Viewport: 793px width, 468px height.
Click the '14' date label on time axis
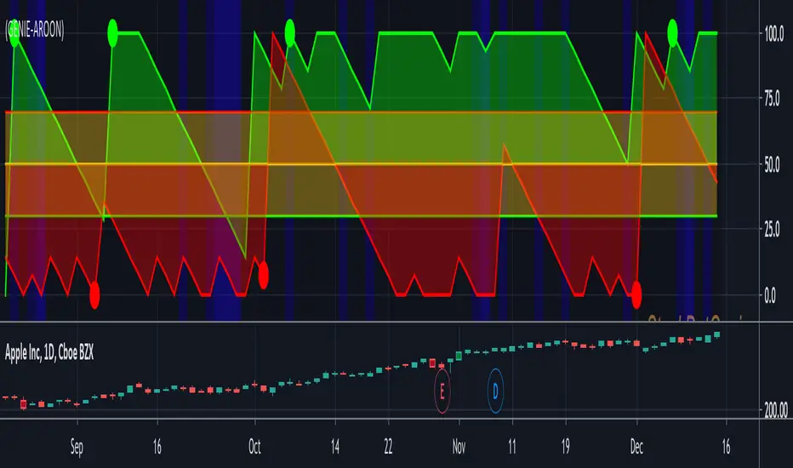click(334, 447)
